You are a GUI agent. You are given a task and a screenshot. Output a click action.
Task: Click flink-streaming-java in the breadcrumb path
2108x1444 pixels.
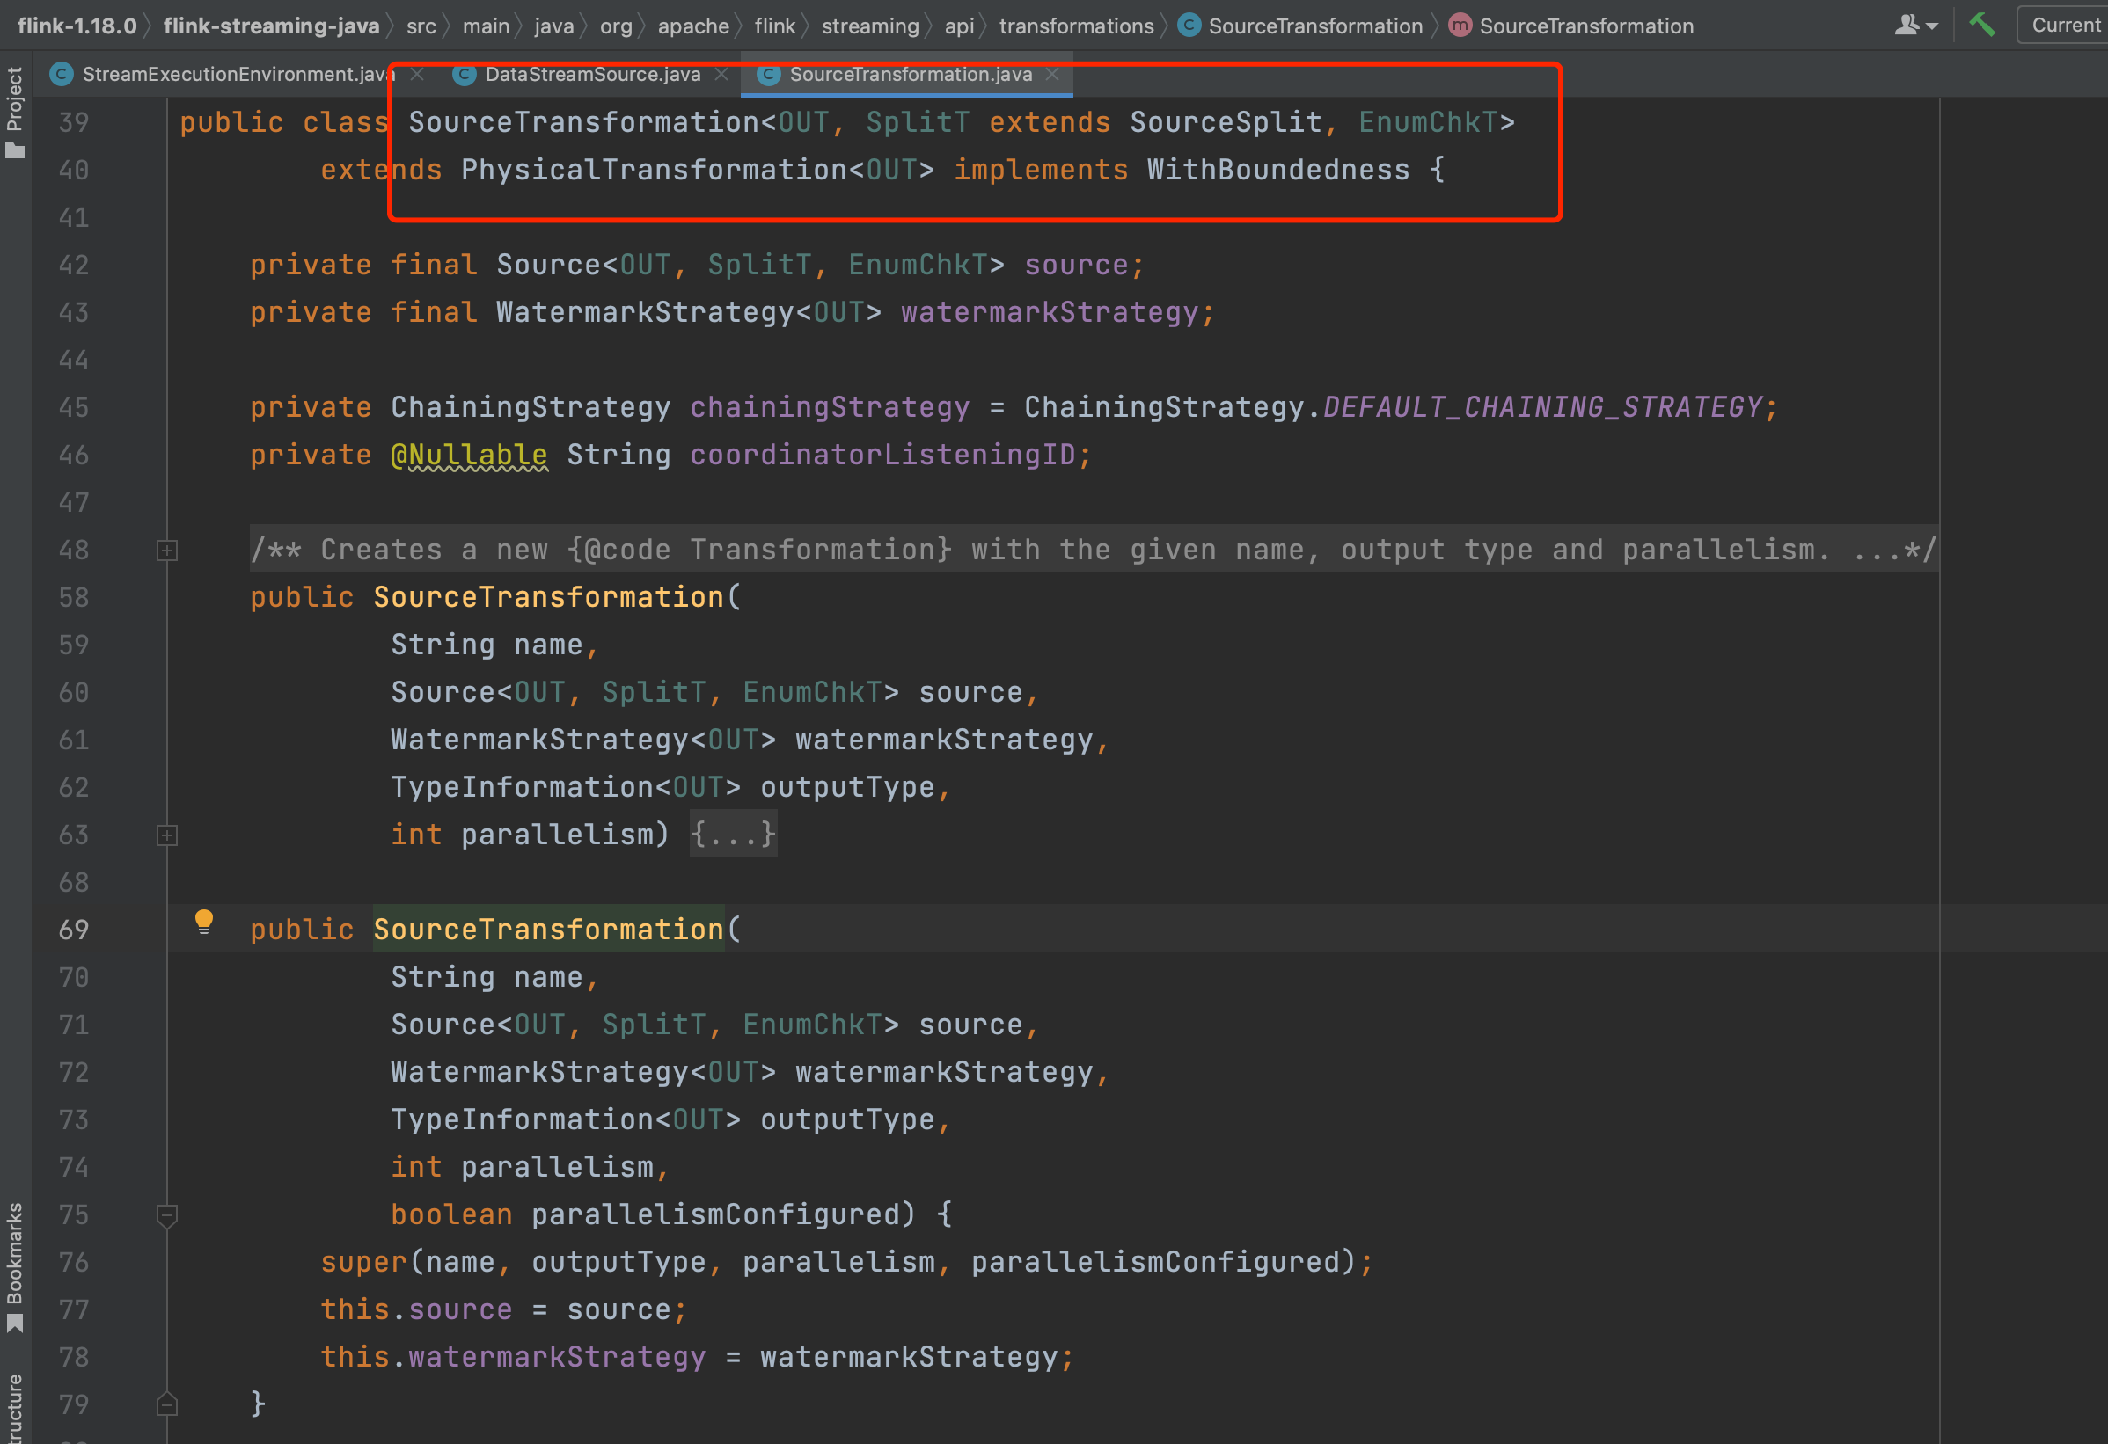click(271, 26)
